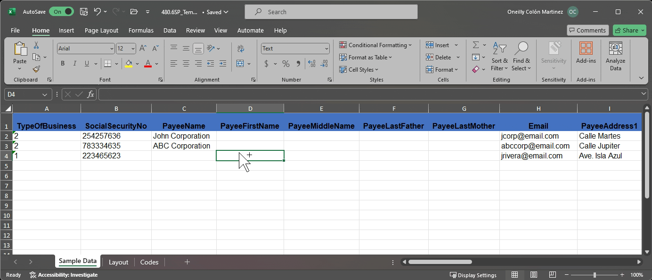Toggle italic formatting

coord(74,63)
